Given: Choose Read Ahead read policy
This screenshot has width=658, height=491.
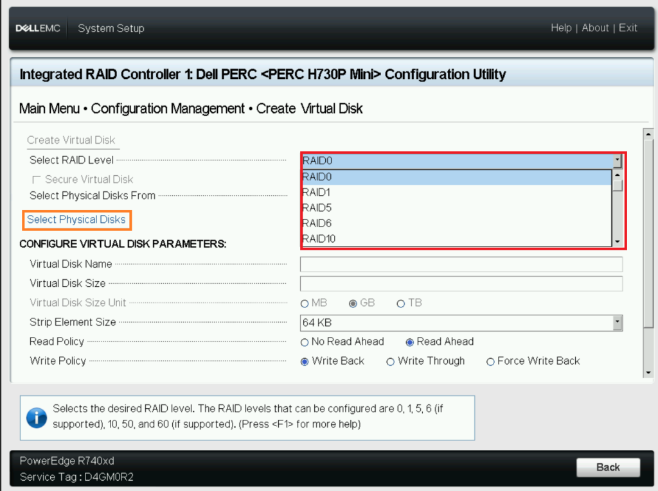Looking at the screenshot, I should [x=410, y=343].
